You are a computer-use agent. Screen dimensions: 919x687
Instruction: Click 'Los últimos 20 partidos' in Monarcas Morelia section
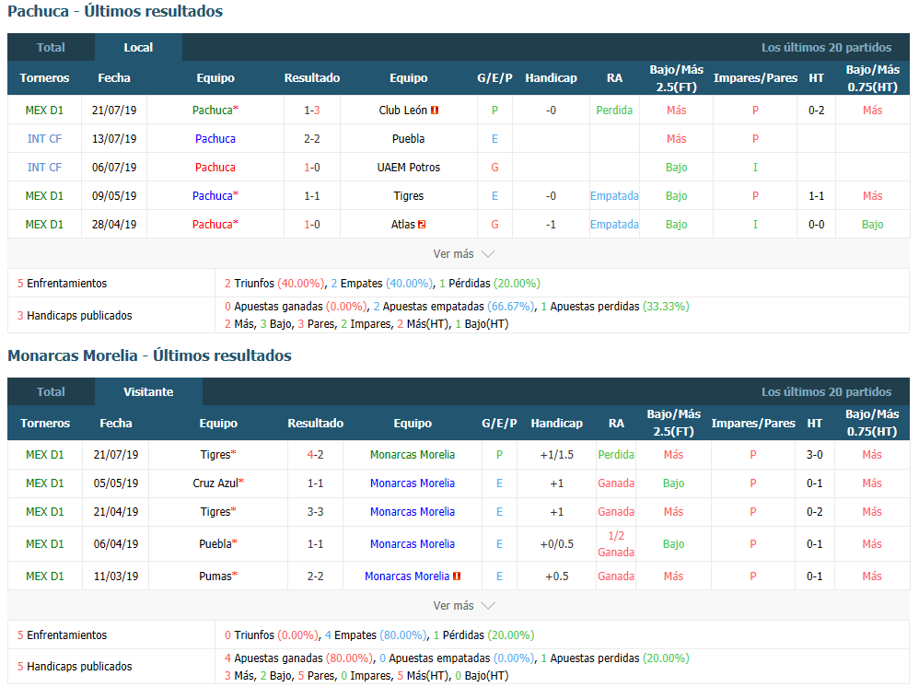point(826,391)
